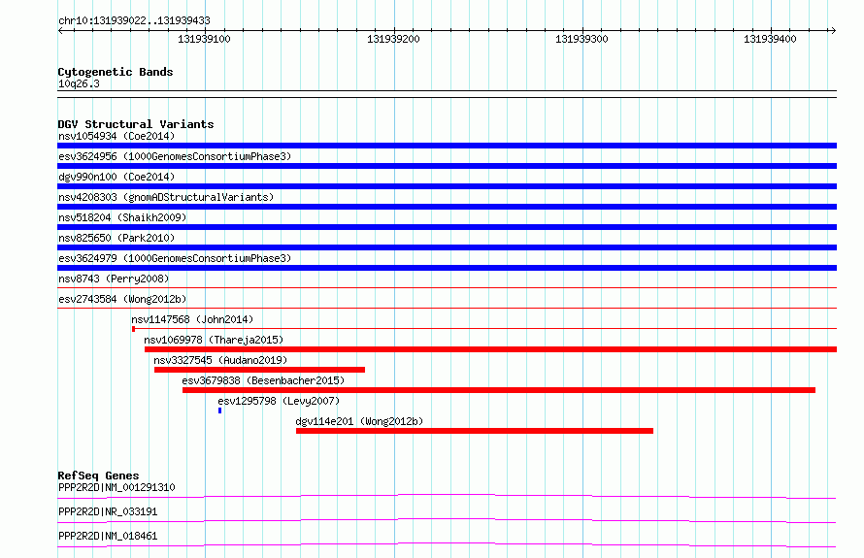
Task: Open variant nsv1069978 (Thareja2015) label
Action: pyautogui.click(x=214, y=340)
